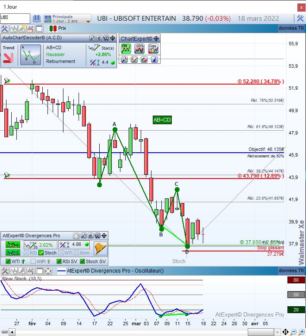Image resolution: width=306 pixels, height=336 pixels.
Task: Open ChartExpert hammer settings
Action: (x=124, y=60)
